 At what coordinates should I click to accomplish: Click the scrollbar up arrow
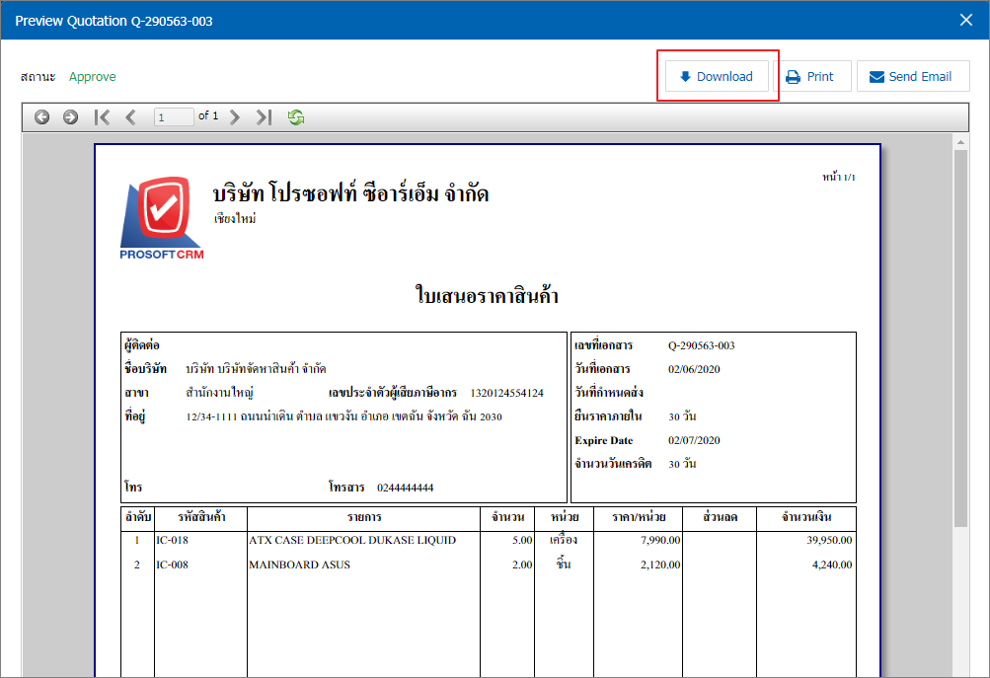pyautogui.click(x=960, y=142)
